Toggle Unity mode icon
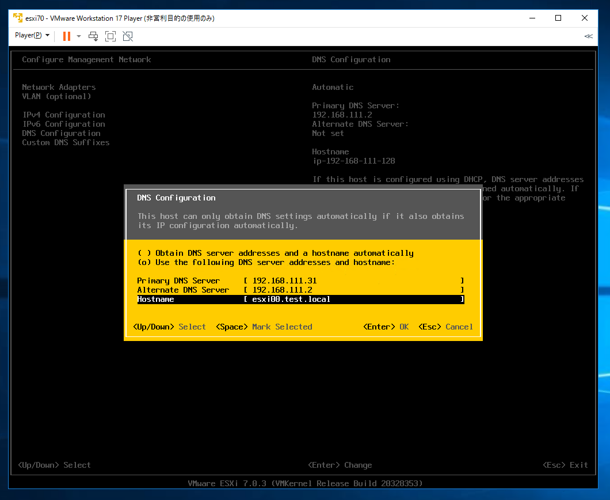Viewport: 610px width, 500px height. 128,36
